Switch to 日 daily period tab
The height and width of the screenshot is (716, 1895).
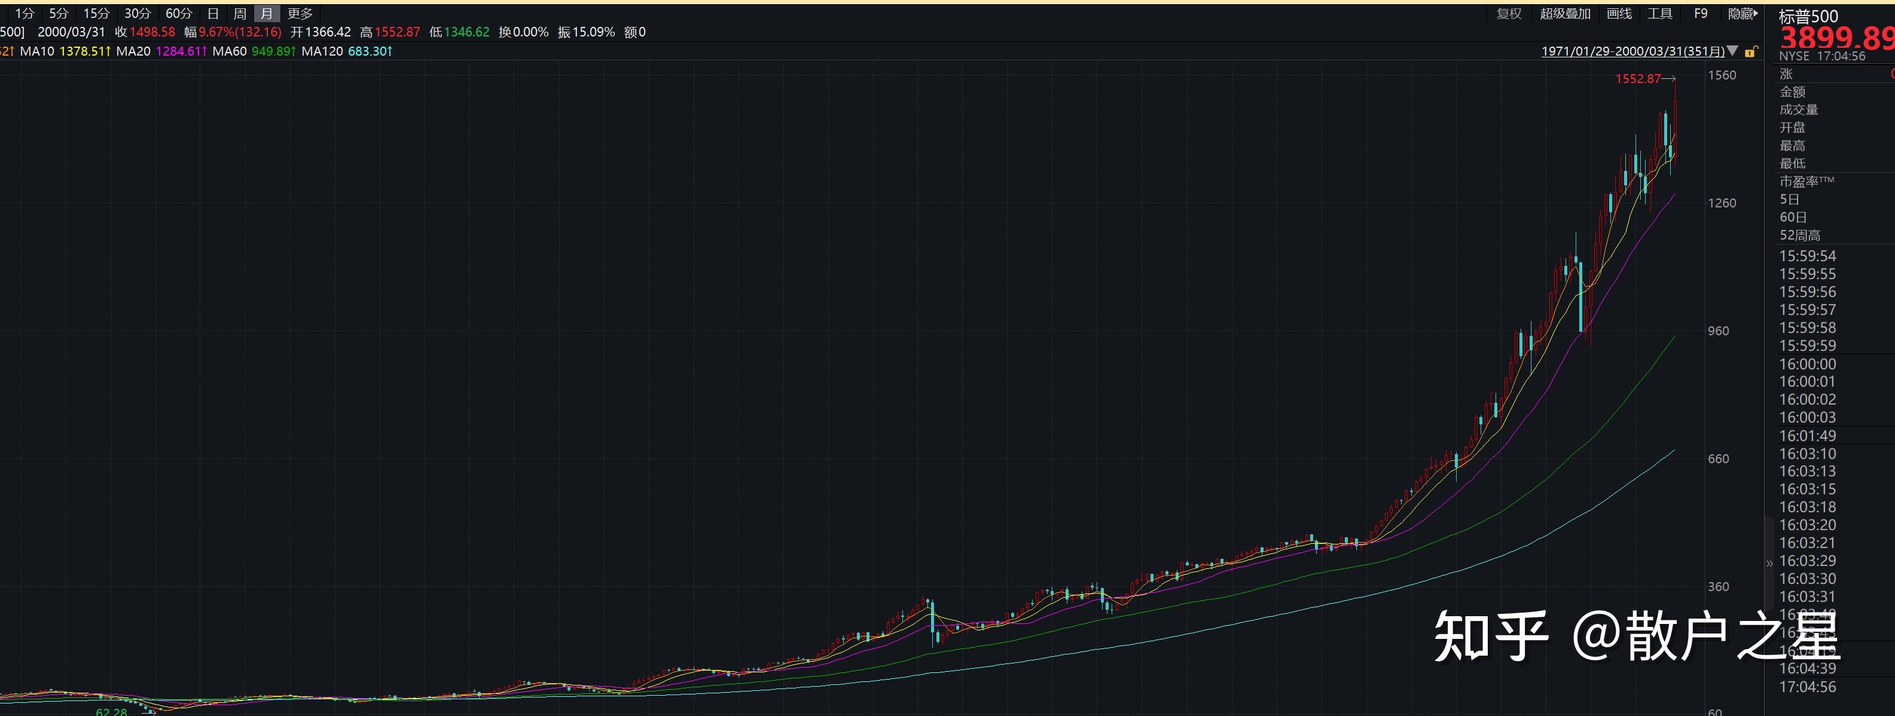[213, 13]
